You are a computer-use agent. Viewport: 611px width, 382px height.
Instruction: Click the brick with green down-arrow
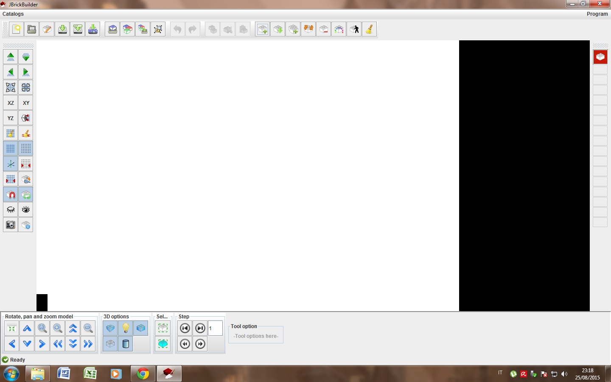(x=278, y=29)
